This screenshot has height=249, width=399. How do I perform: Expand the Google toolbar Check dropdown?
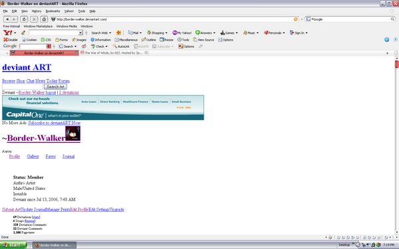[106, 46]
